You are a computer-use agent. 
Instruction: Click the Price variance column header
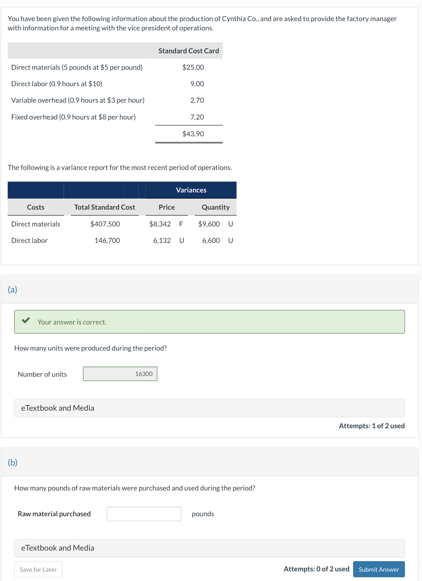167,207
